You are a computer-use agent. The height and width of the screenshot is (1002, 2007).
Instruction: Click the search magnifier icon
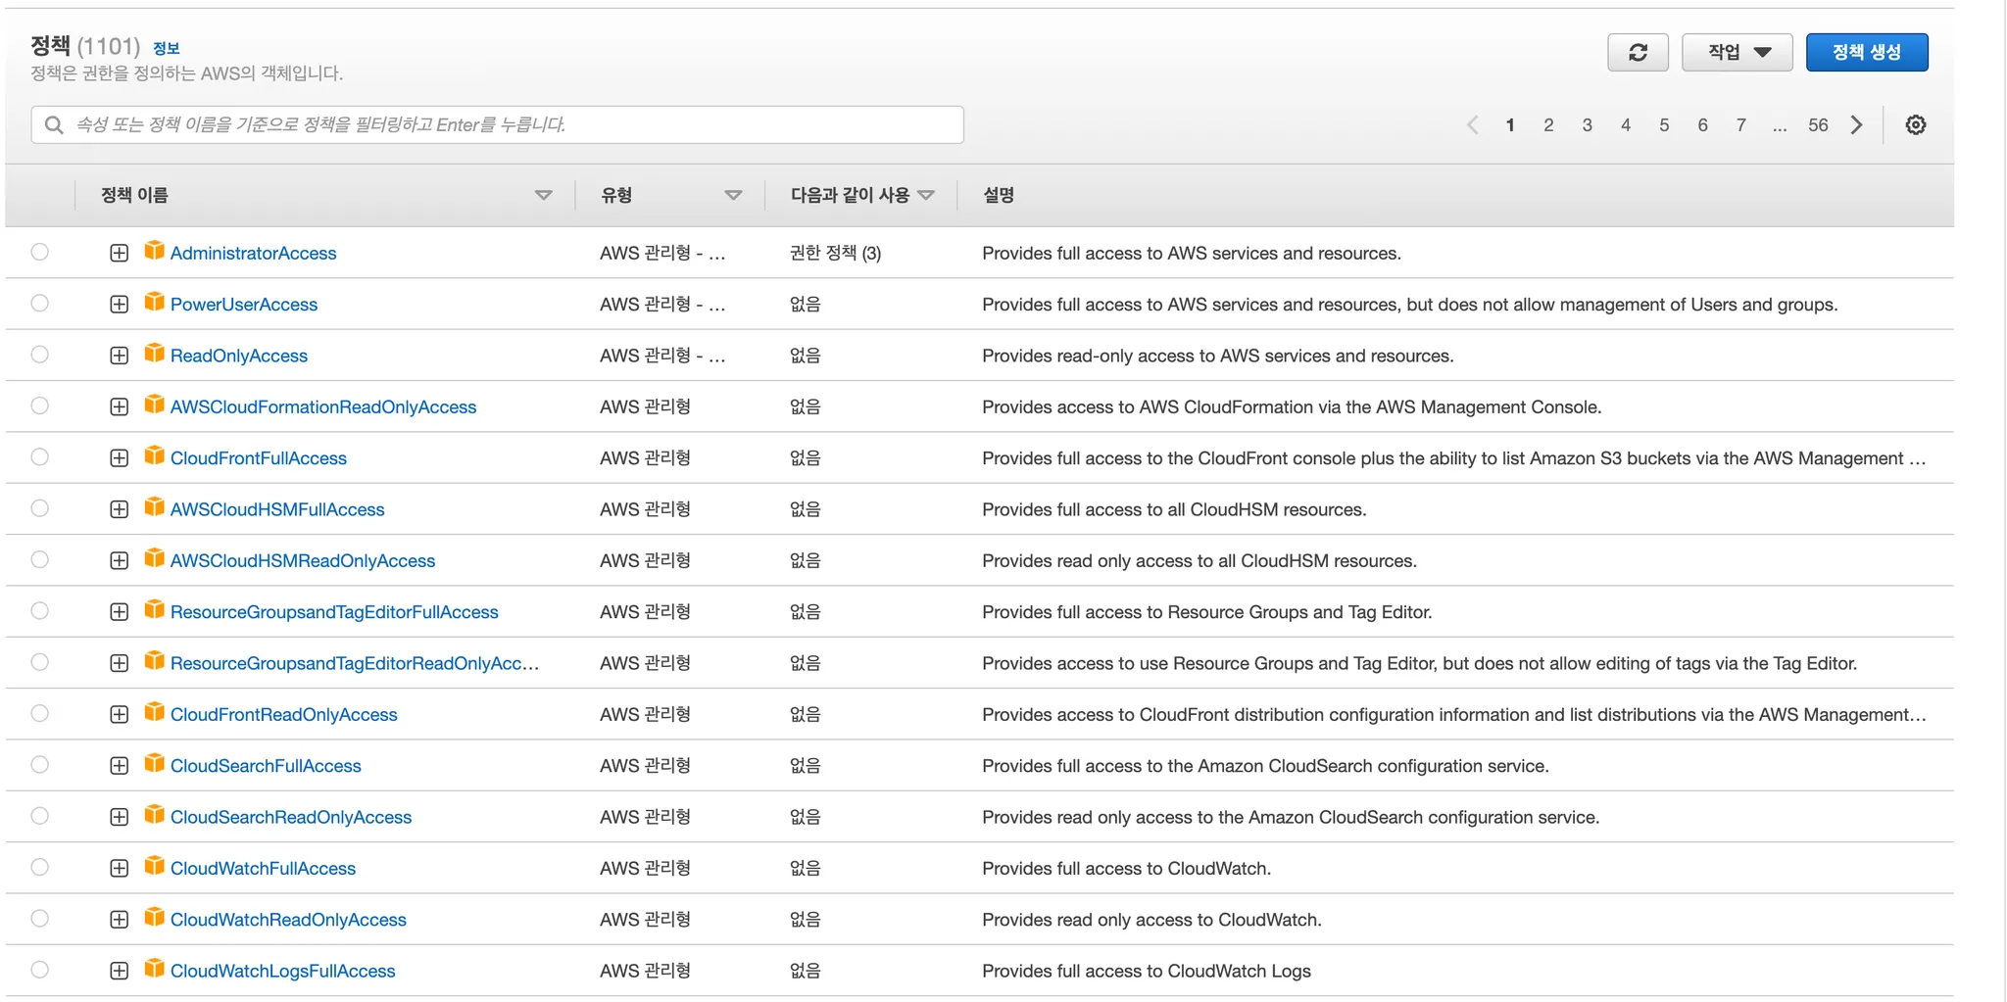55,125
